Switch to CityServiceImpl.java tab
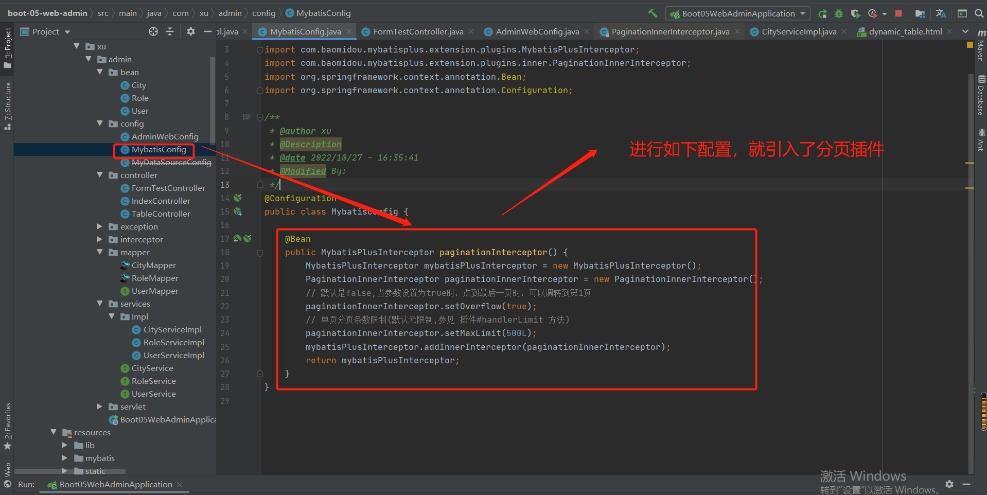This screenshot has width=987, height=495. point(799,32)
